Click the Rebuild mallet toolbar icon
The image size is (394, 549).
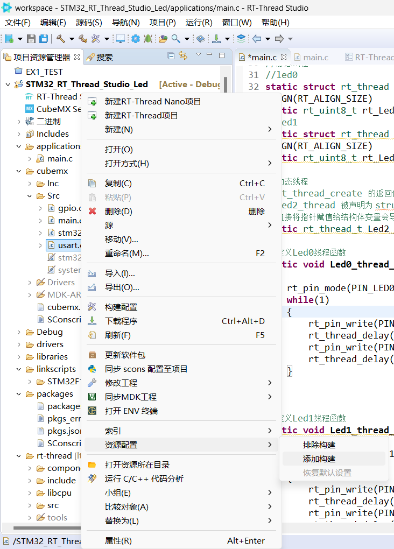coord(83,39)
